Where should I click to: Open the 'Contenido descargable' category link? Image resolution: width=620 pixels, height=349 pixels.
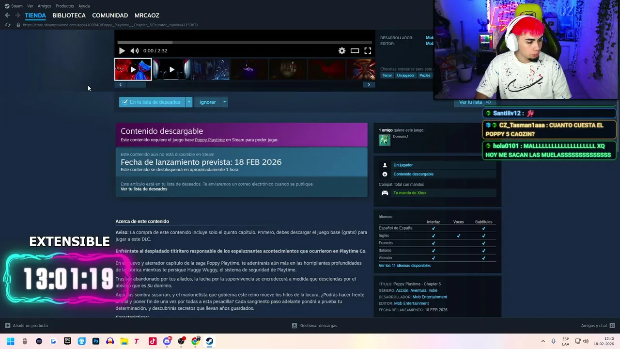point(413,174)
